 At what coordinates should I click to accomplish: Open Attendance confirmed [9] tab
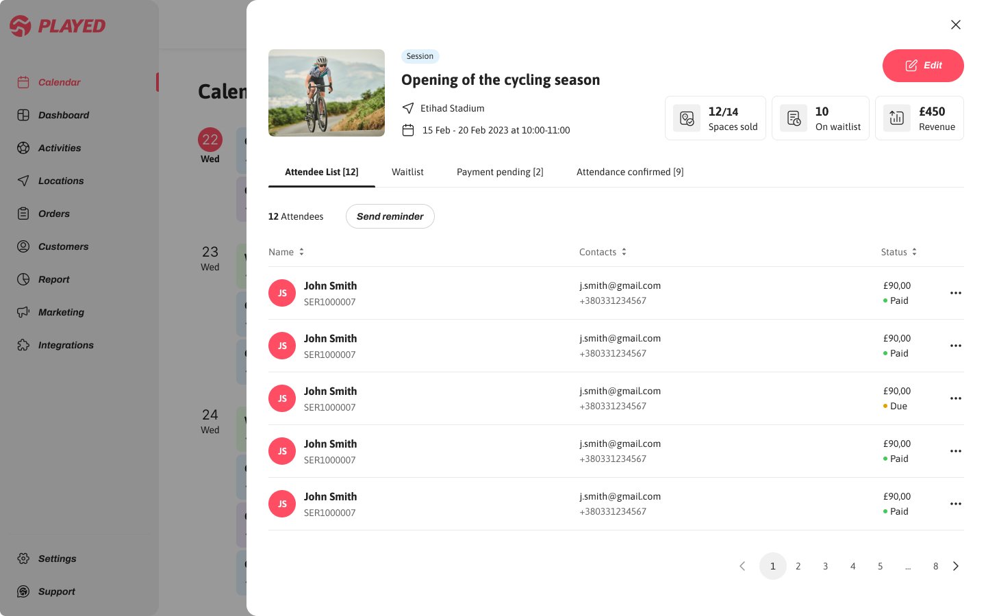coord(630,172)
